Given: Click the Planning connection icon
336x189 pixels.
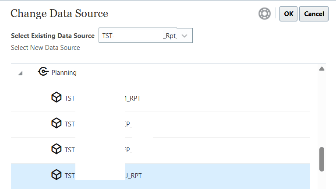Looking at the screenshot, I should point(43,72).
